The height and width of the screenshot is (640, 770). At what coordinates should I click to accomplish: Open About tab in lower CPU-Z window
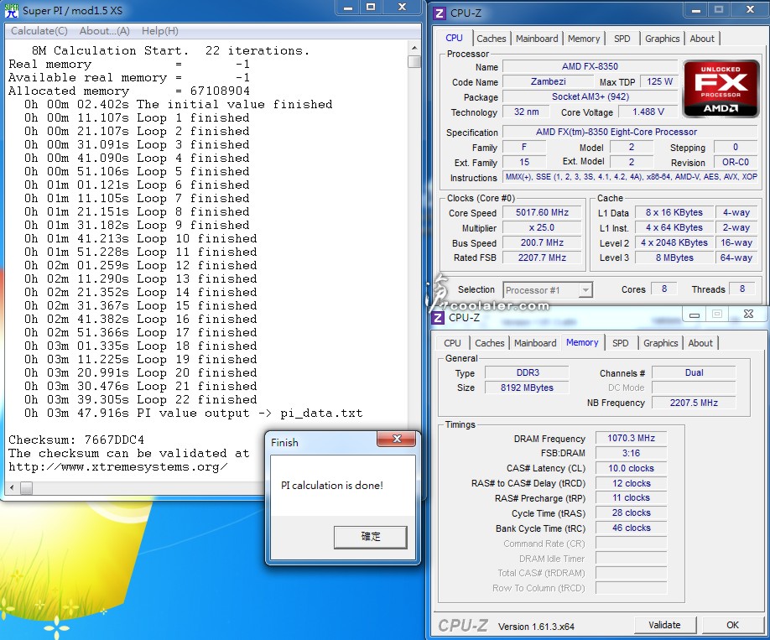(700, 343)
